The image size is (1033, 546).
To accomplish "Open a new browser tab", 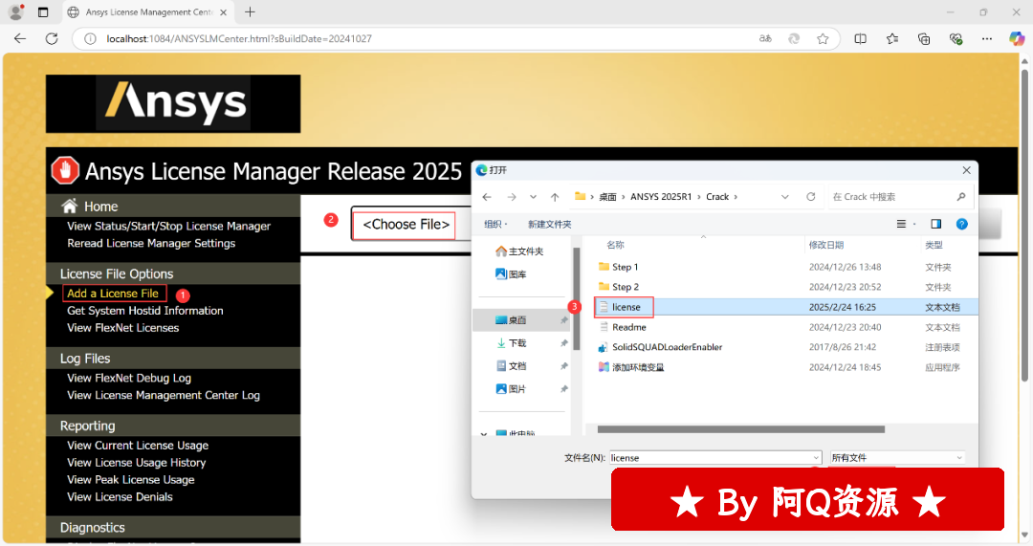I will 250,11.
